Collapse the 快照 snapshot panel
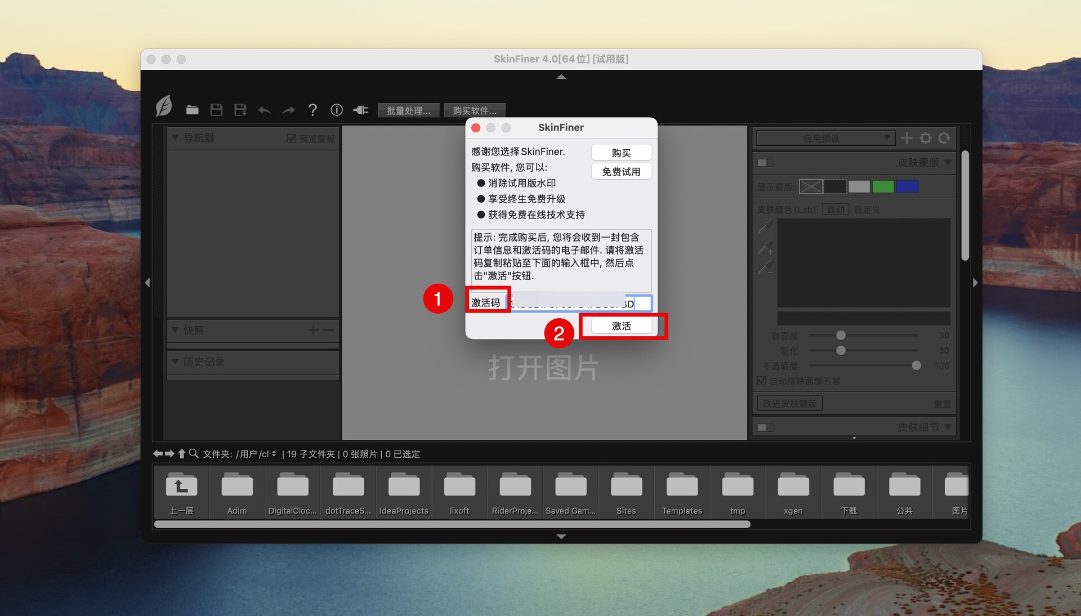1081x616 pixels. coord(175,330)
